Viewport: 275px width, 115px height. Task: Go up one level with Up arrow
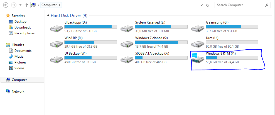[27, 5]
